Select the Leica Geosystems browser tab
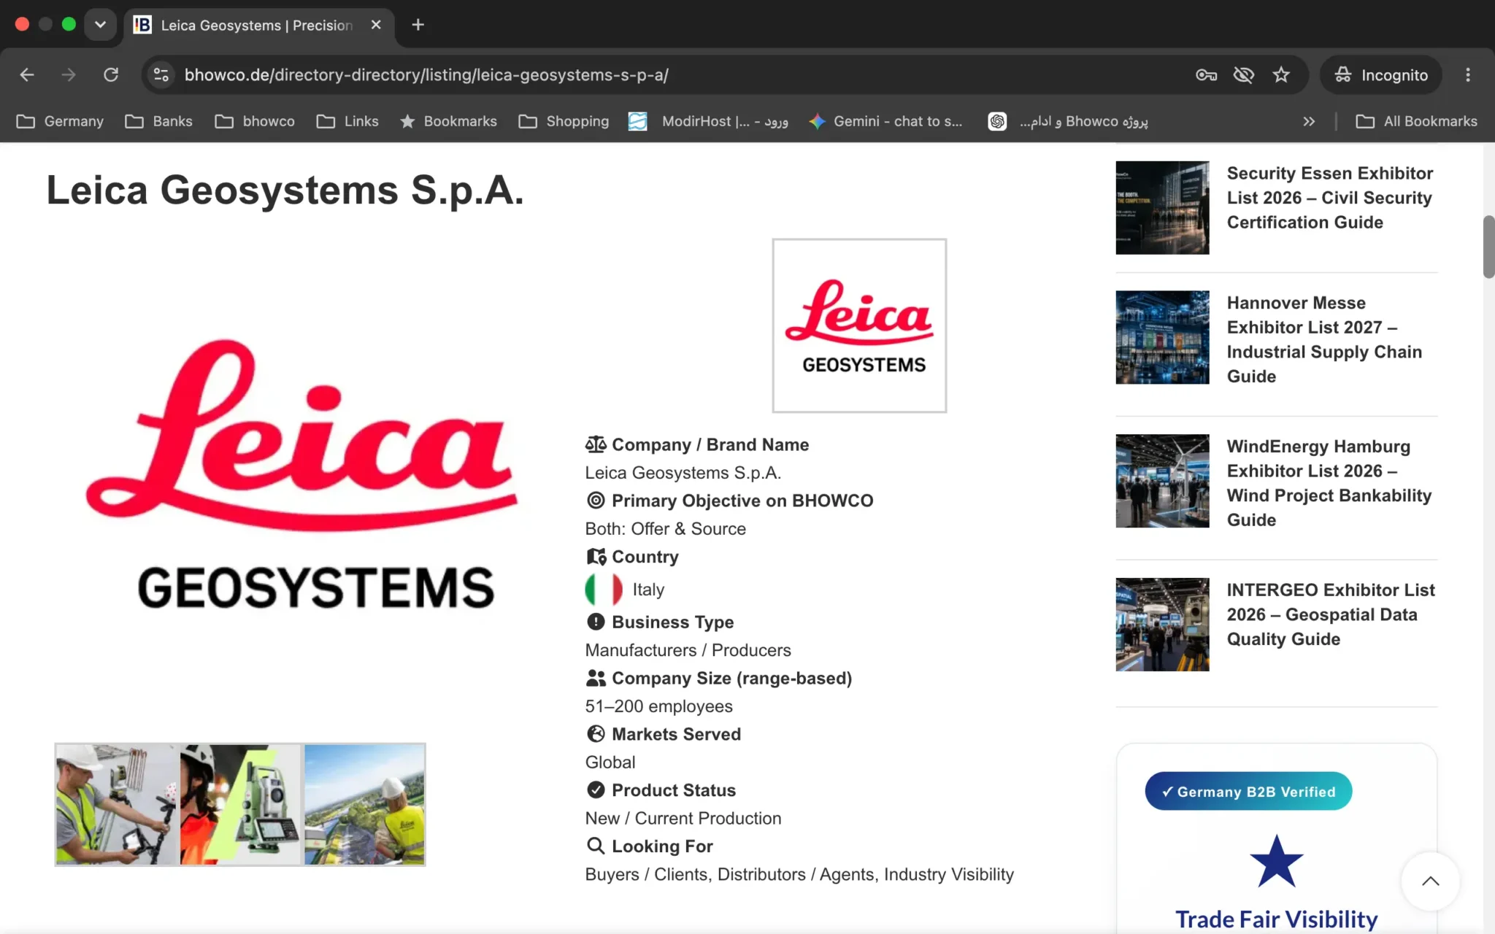Screen dimensions: 1495x934 tap(259, 26)
